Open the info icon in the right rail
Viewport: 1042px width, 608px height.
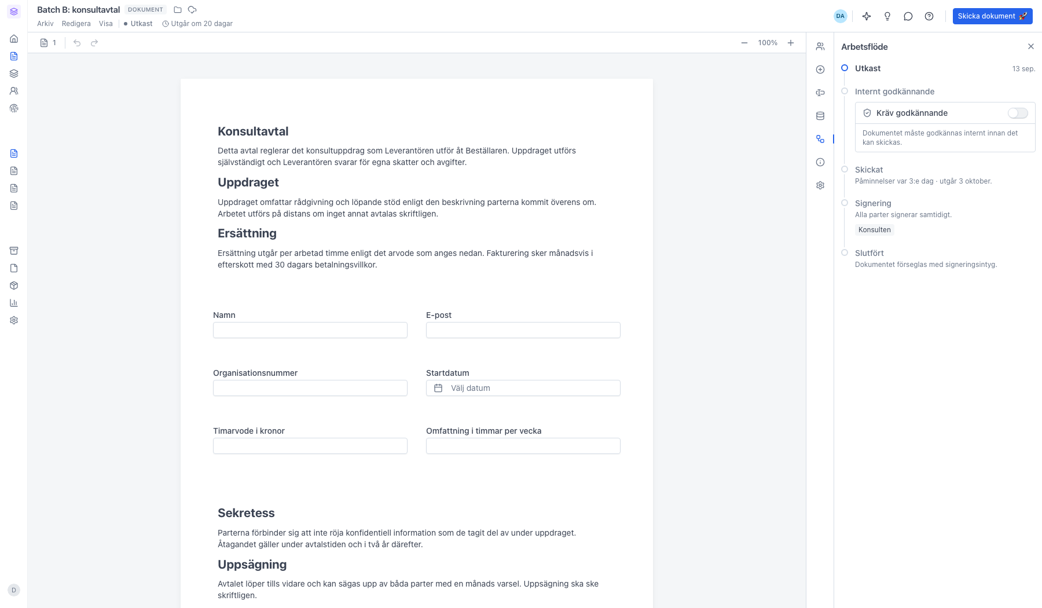[x=820, y=162]
